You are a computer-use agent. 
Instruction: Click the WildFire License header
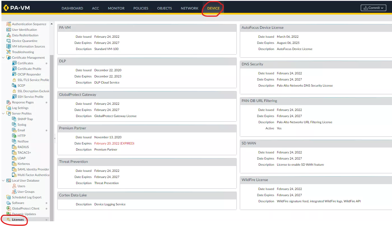[x=316, y=180]
